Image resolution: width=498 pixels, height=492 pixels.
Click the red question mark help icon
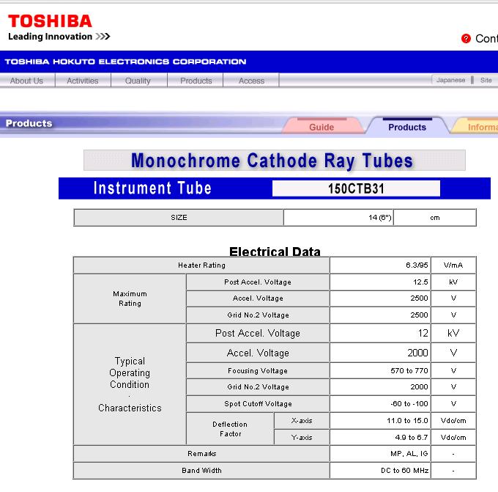[466, 38]
